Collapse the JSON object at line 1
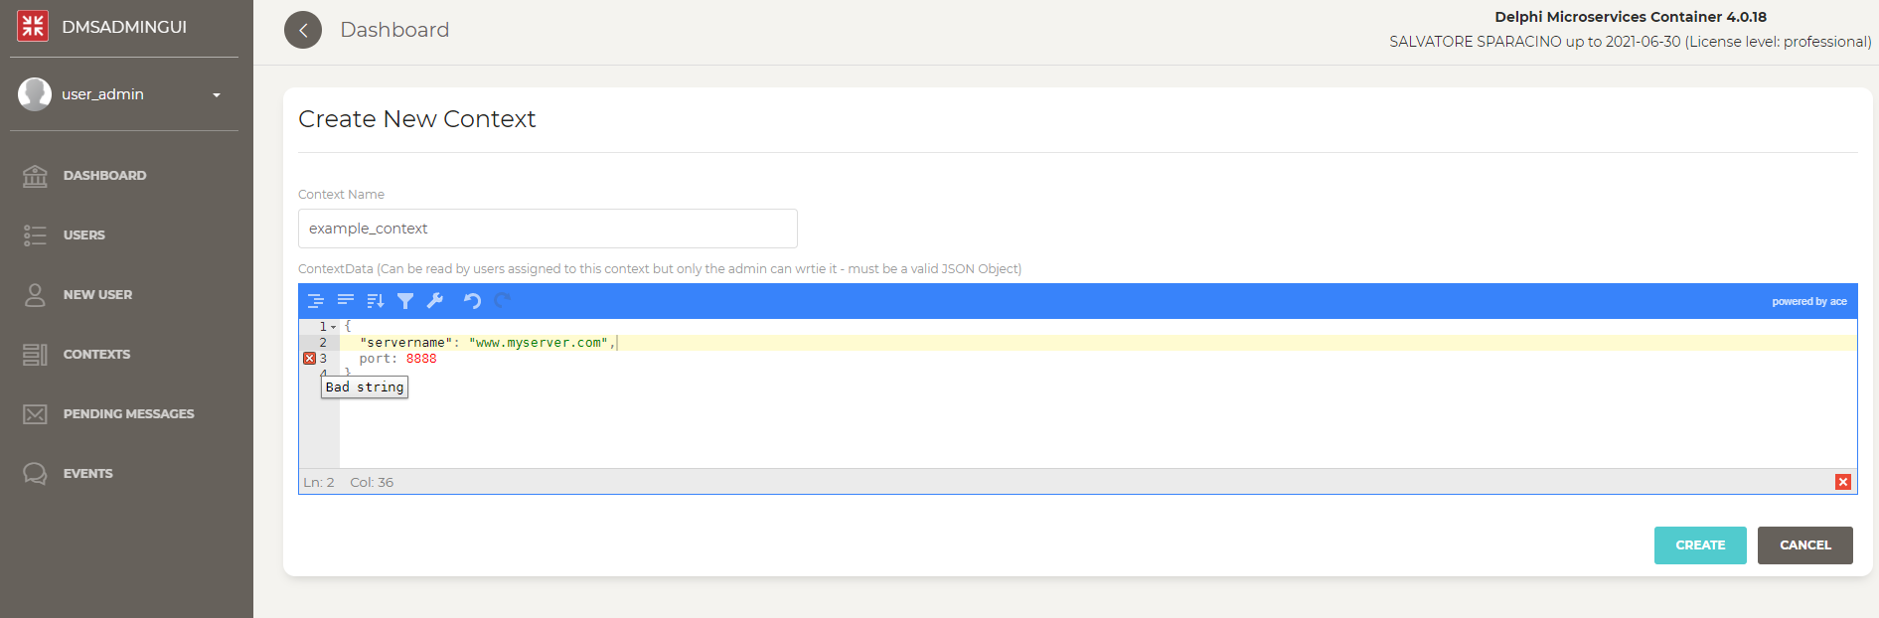The width and height of the screenshot is (1879, 618). click(334, 327)
